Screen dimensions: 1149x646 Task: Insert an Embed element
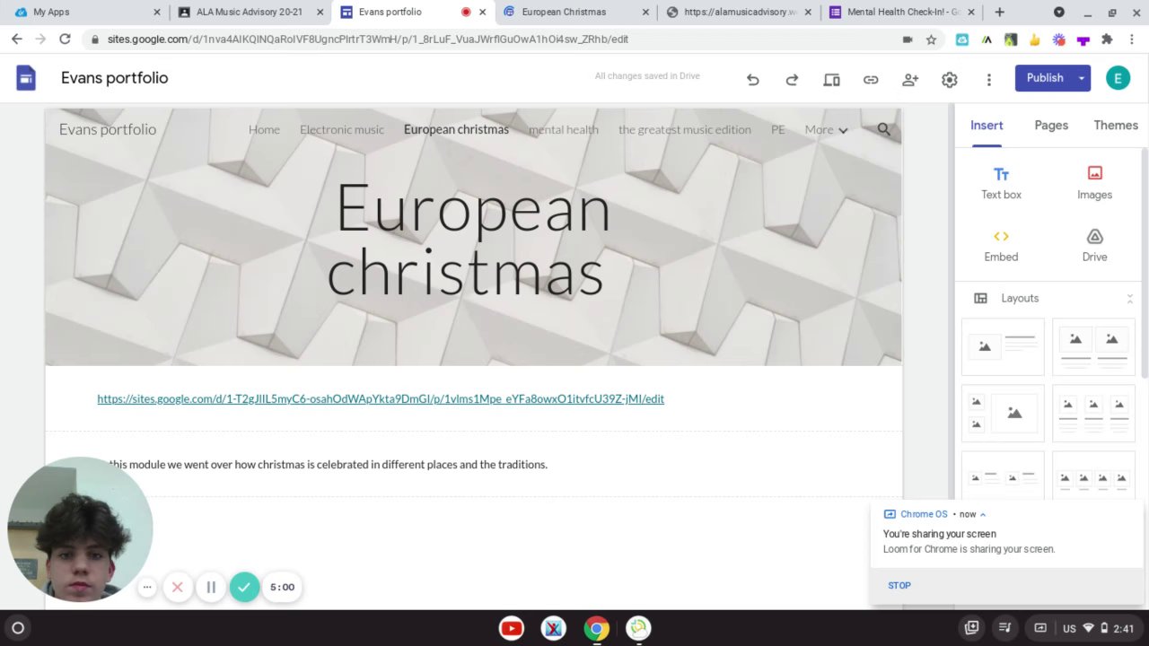(1001, 245)
